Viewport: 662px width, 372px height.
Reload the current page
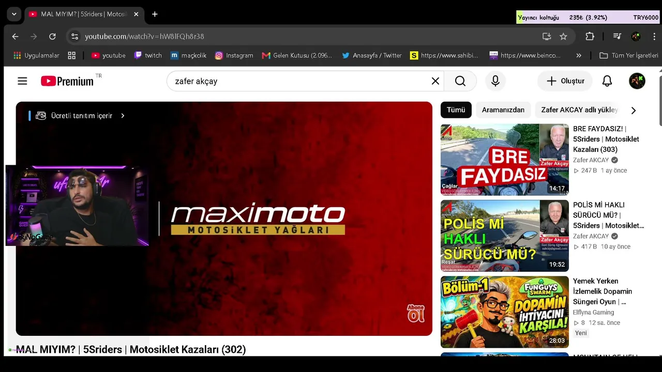point(52,36)
